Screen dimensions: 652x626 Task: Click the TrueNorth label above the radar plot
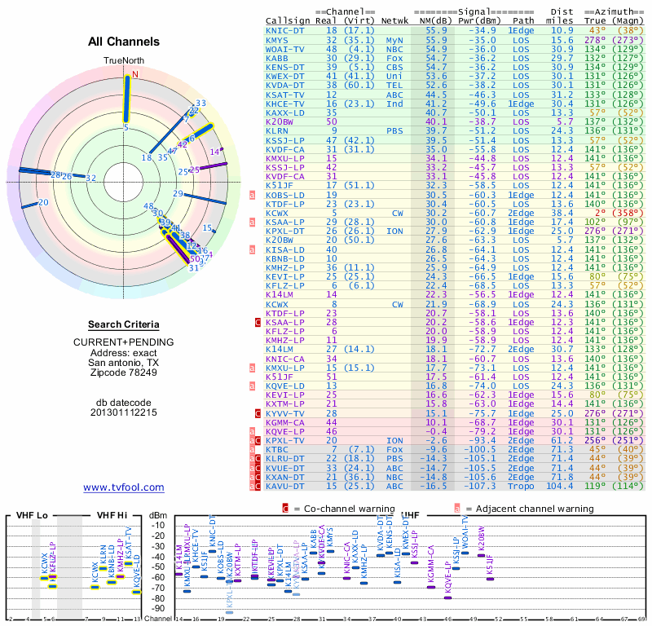point(124,61)
